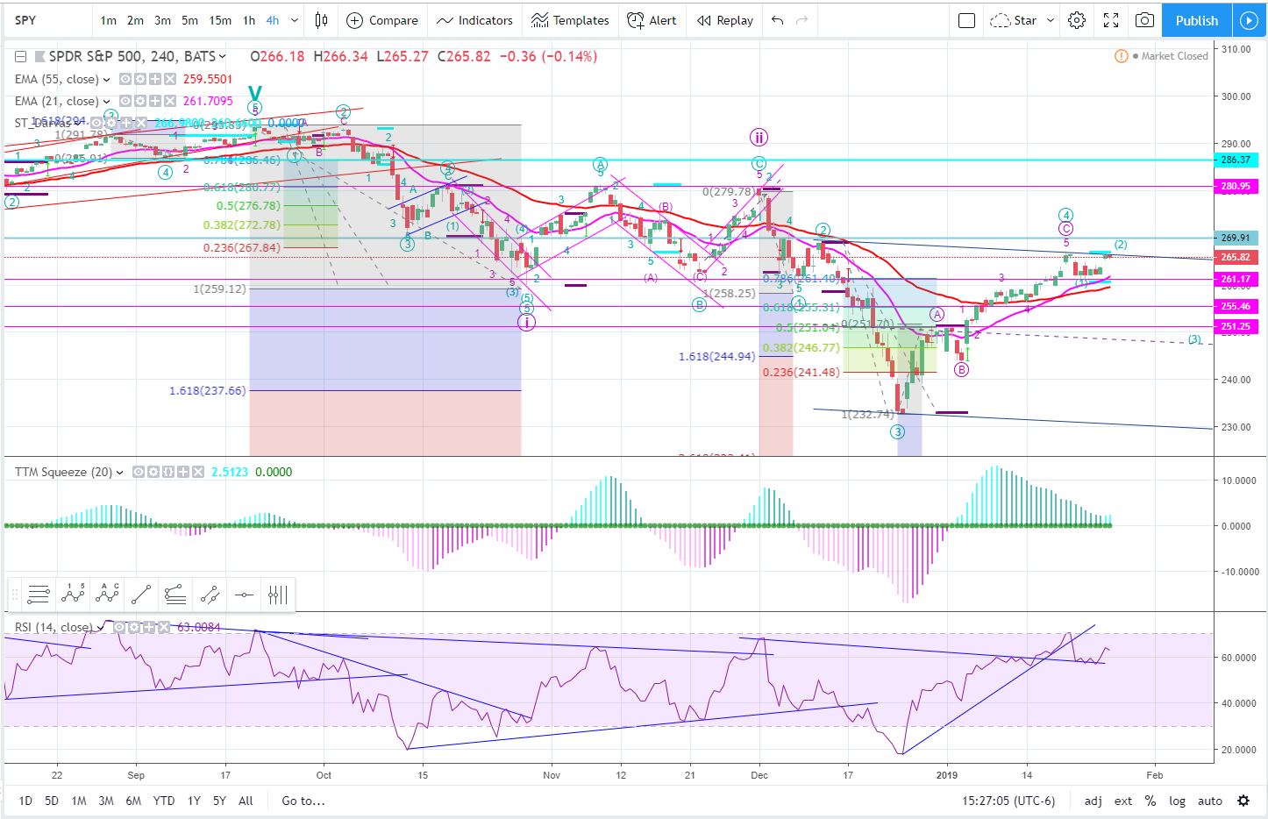Expand EMA (55, close) dropdown arrow
The image size is (1268, 819).
pos(107,79)
